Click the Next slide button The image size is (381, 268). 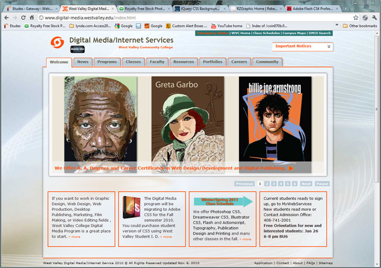tap(306, 184)
